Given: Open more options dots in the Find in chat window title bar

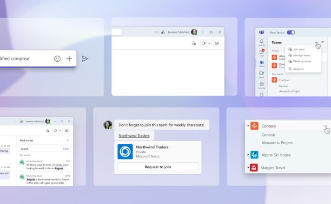Looking at the screenshot, I should [x=16, y=121].
